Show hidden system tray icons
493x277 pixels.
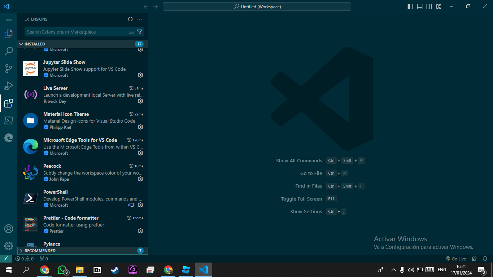click(x=393, y=270)
